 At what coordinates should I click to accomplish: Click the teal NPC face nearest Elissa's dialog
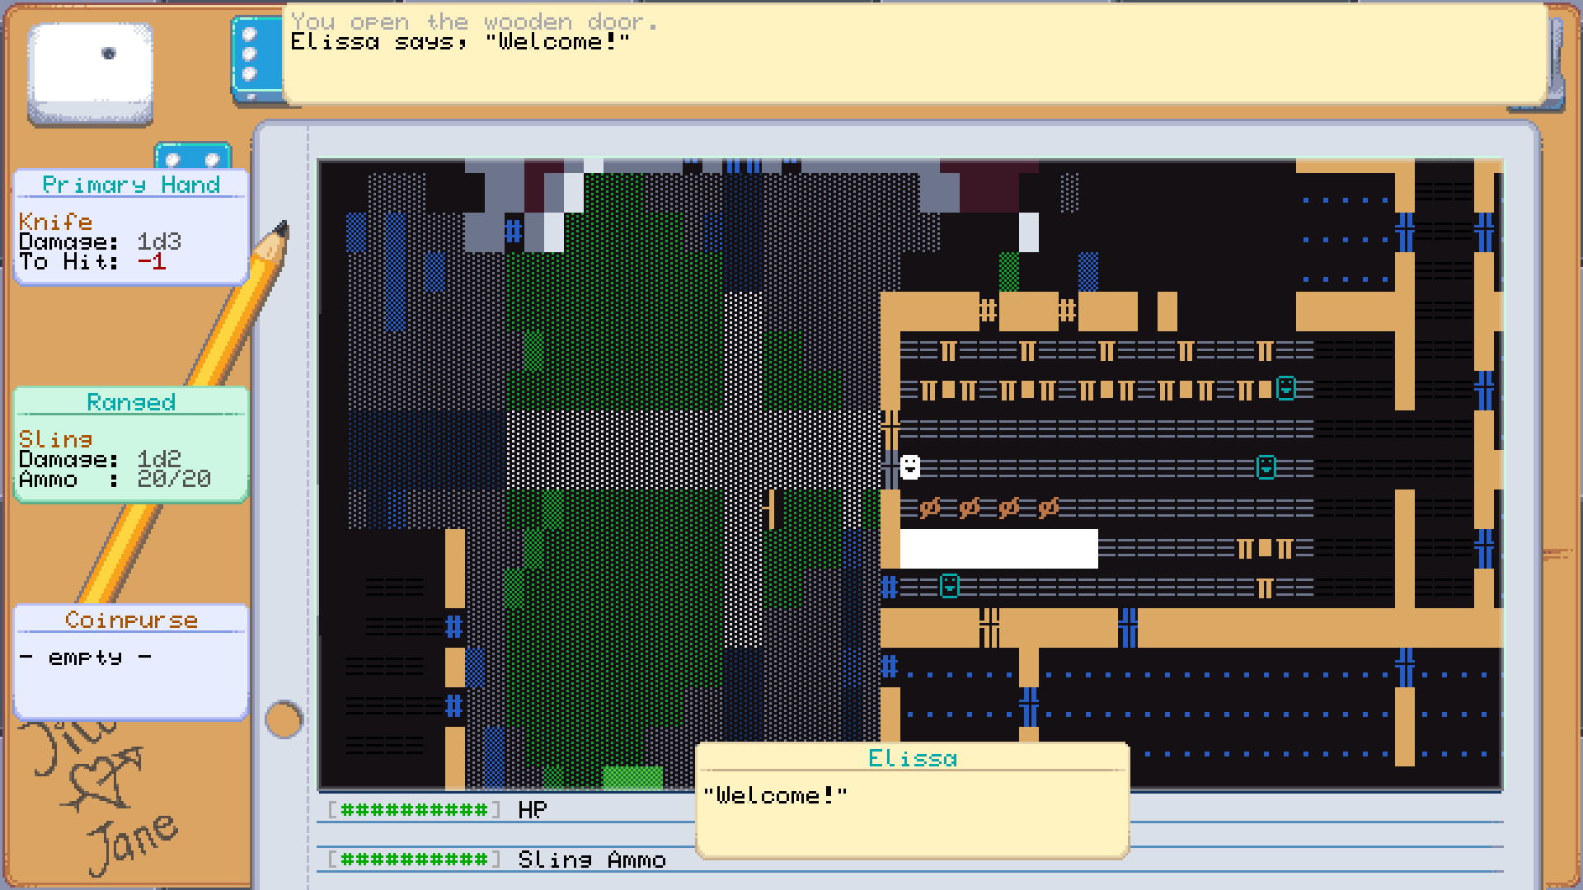tap(949, 586)
